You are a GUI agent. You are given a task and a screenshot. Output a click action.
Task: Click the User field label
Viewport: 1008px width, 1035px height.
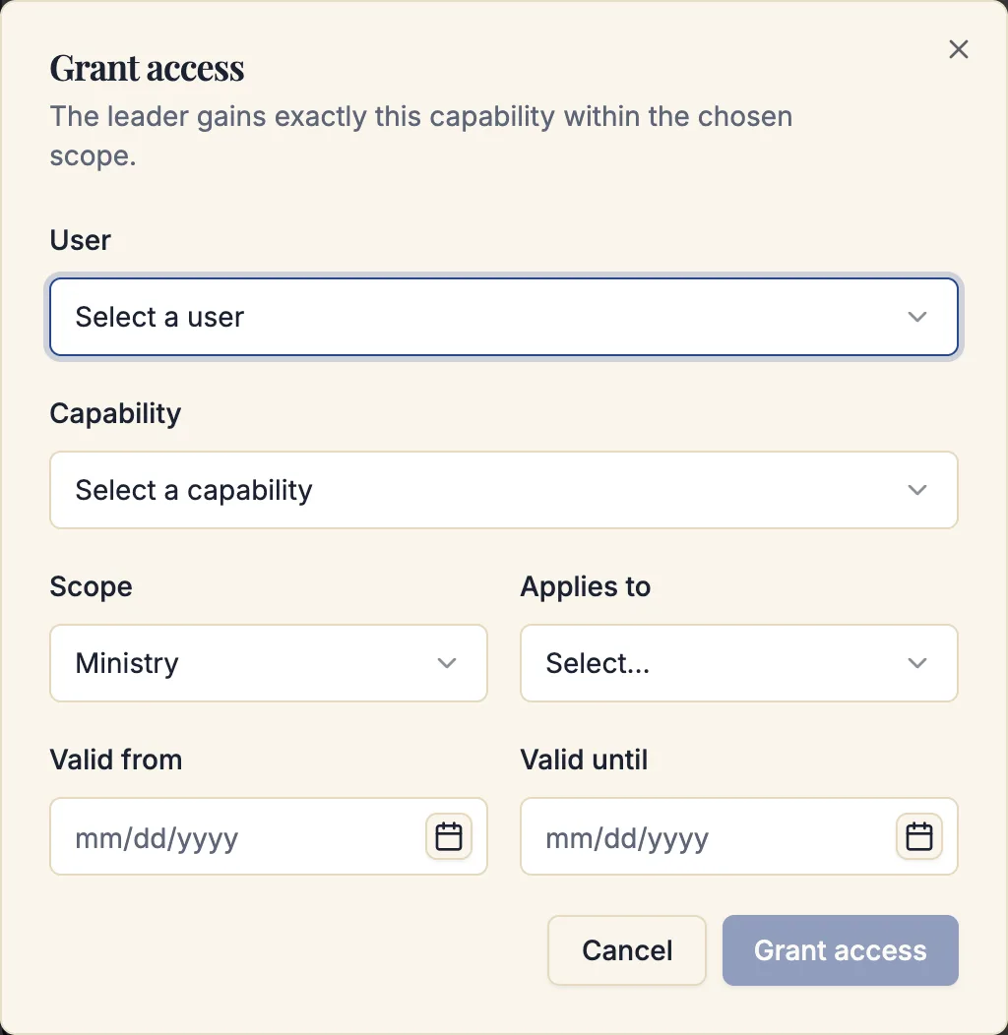pyautogui.click(x=81, y=240)
